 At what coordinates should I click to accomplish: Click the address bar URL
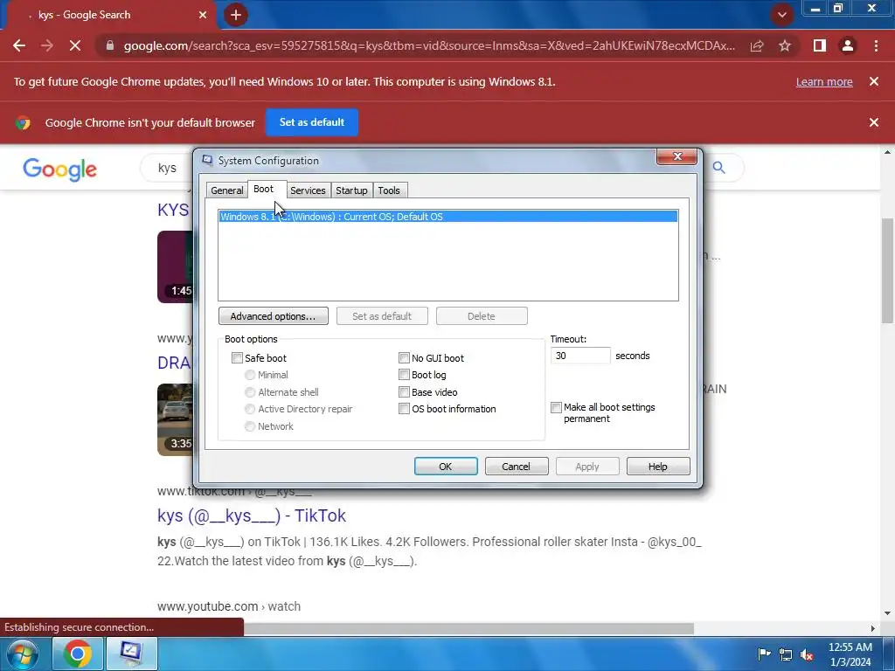tap(429, 45)
